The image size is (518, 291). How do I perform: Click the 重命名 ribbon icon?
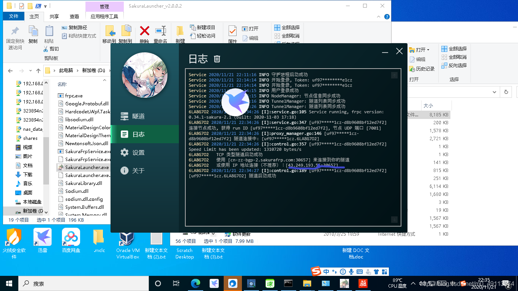click(x=160, y=31)
